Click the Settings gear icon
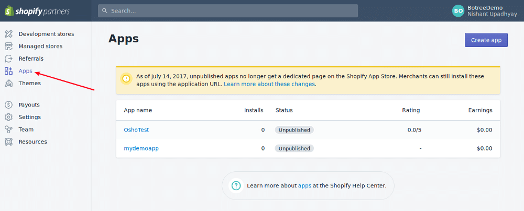524x211 pixels. [x=9, y=118]
